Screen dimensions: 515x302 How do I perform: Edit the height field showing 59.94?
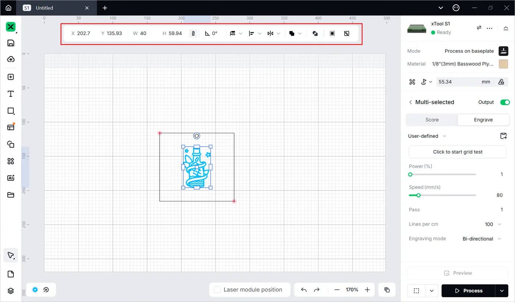pos(172,33)
